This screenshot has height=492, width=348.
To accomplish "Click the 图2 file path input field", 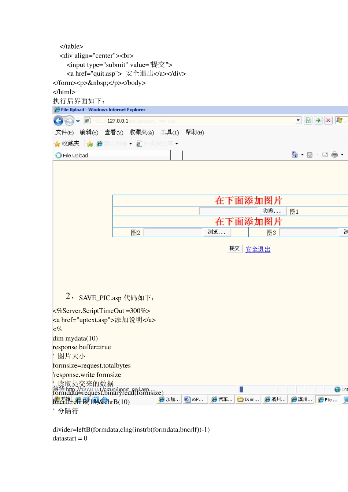I will tap(173, 232).
